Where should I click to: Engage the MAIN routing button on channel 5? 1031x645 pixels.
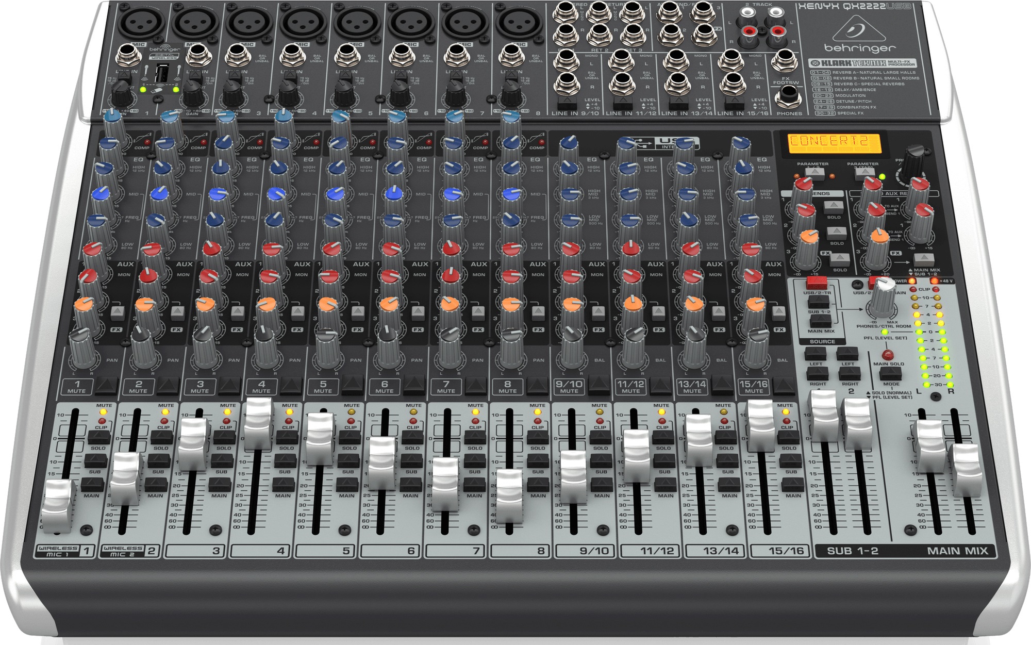tap(348, 485)
